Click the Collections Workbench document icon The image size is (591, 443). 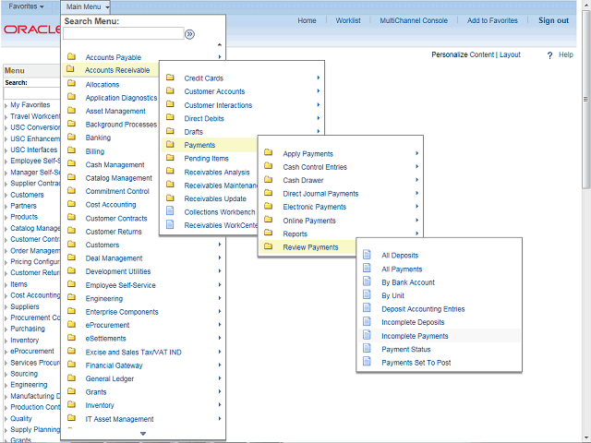[x=170, y=212]
